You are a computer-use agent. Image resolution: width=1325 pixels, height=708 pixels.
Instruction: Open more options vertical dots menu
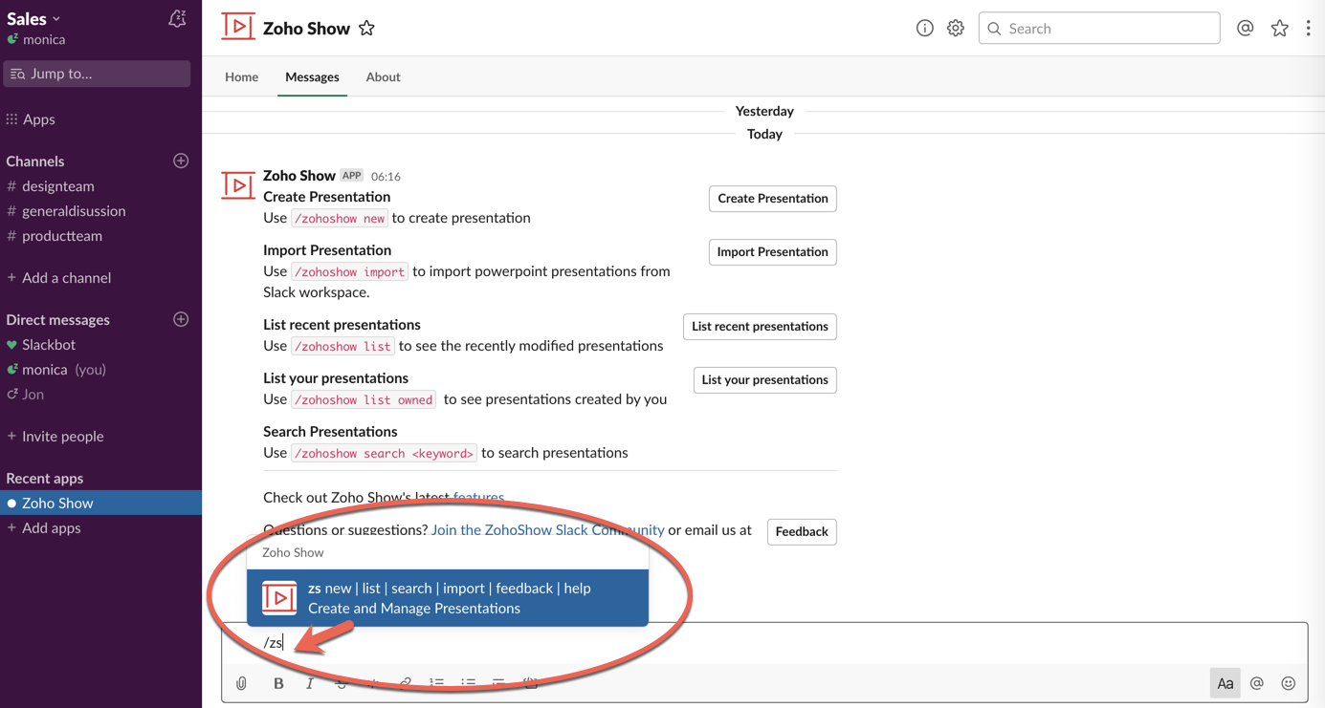click(1309, 29)
